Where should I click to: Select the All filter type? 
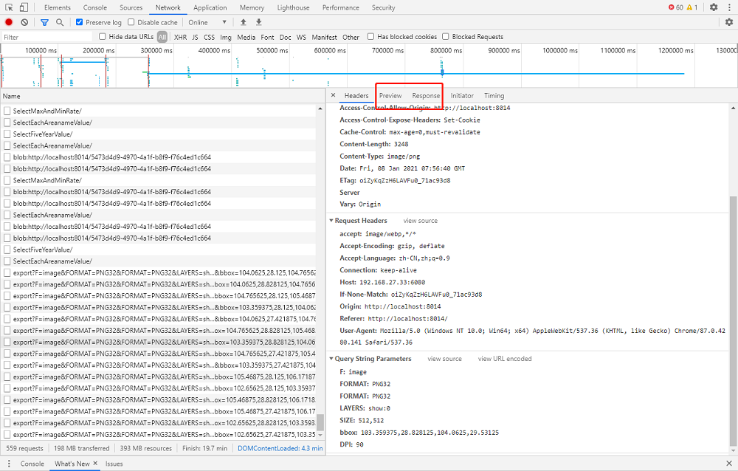click(x=162, y=37)
